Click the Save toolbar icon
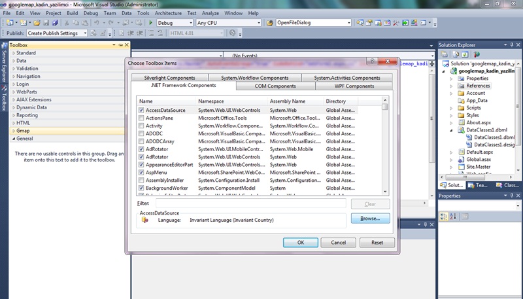Image resolution: width=523 pixels, height=299 pixels. click(46, 23)
